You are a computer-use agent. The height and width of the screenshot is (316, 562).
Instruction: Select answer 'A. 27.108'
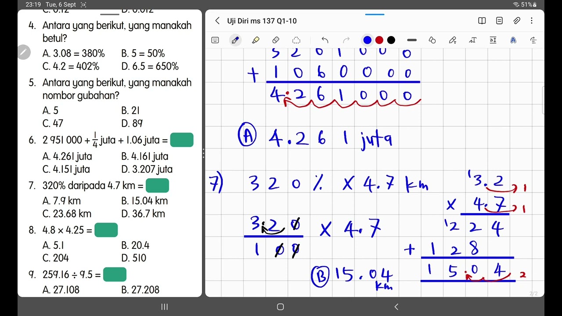click(x=61, y=290)
